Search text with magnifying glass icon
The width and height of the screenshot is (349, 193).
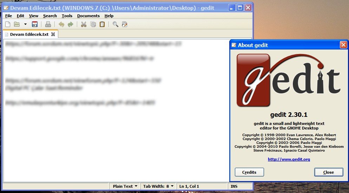(115, 24)
